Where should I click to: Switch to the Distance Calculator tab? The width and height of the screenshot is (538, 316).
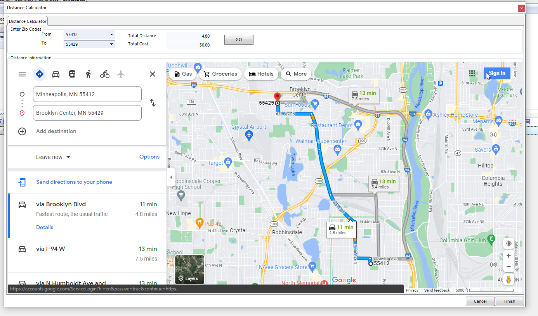[x=28, y=21]
